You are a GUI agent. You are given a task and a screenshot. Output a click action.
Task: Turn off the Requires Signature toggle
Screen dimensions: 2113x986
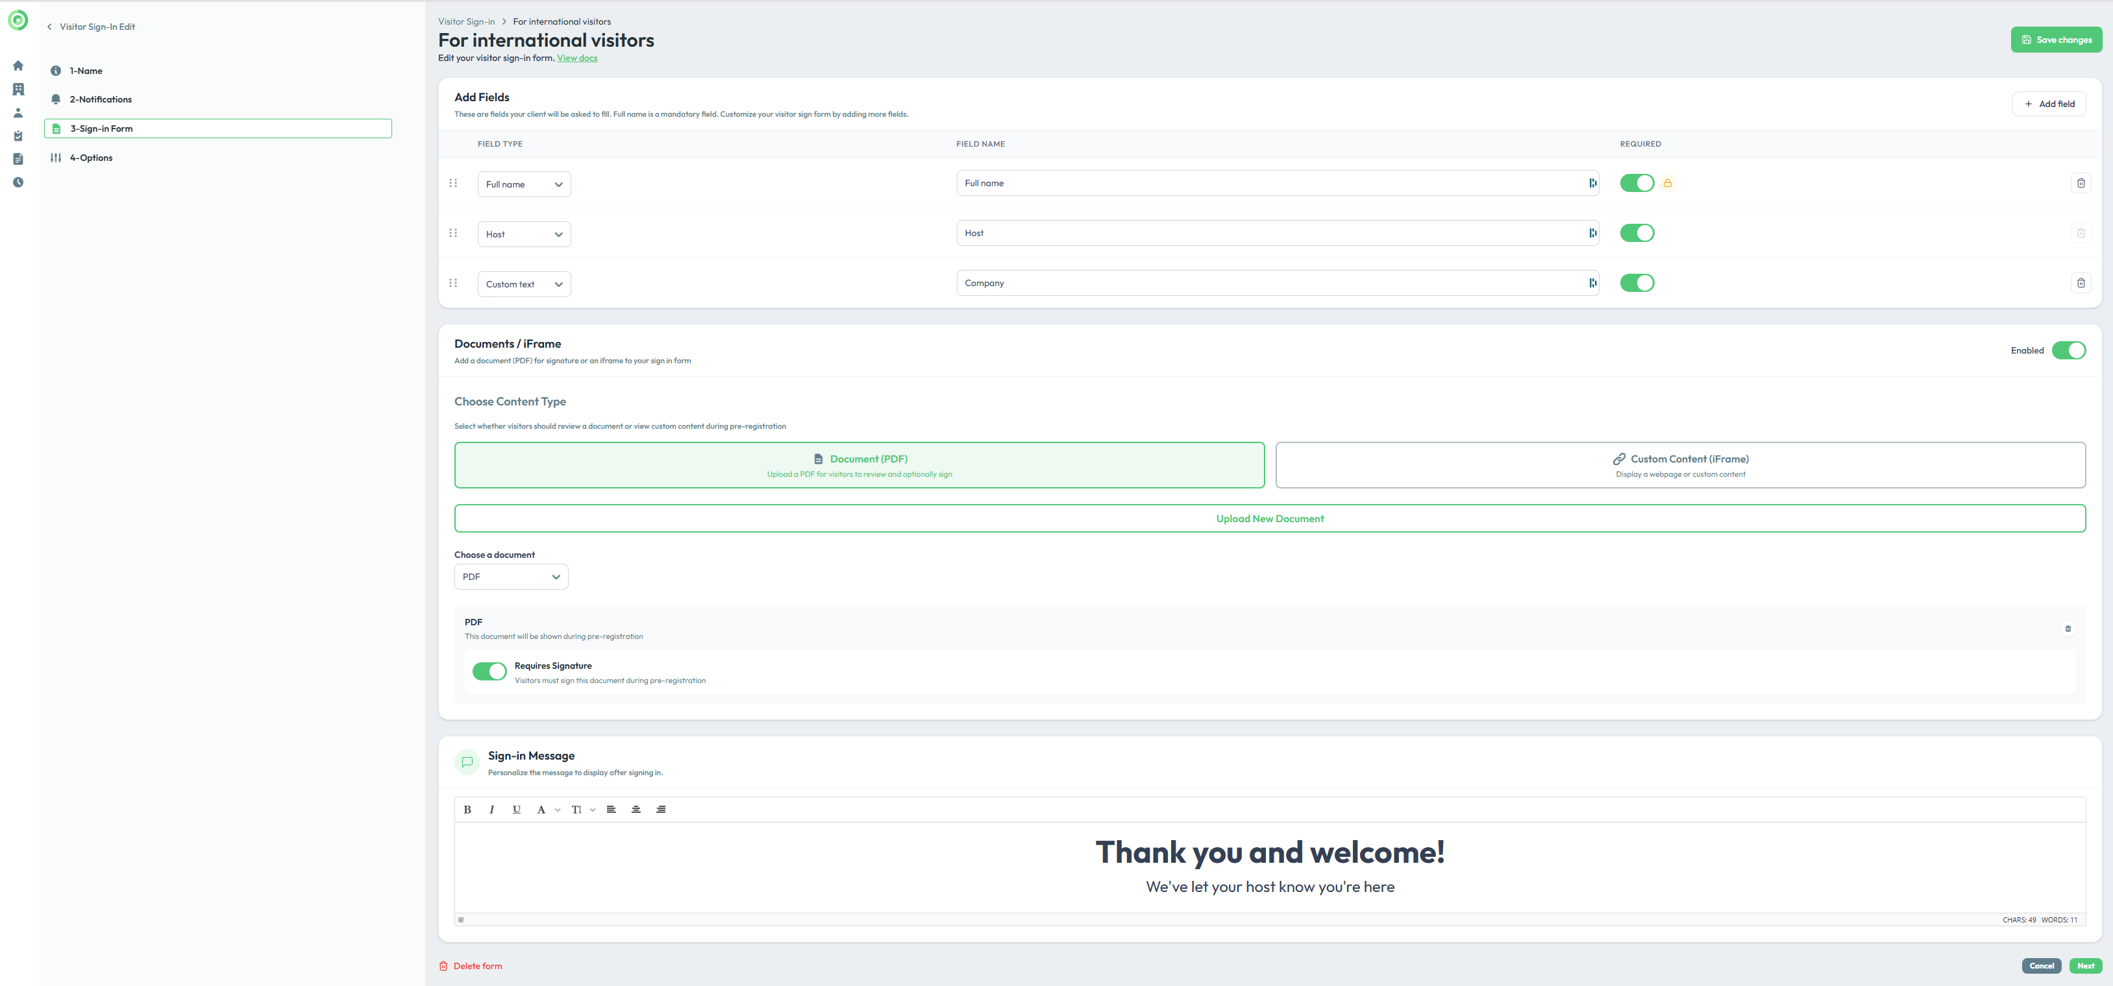(x=489, y=672)
